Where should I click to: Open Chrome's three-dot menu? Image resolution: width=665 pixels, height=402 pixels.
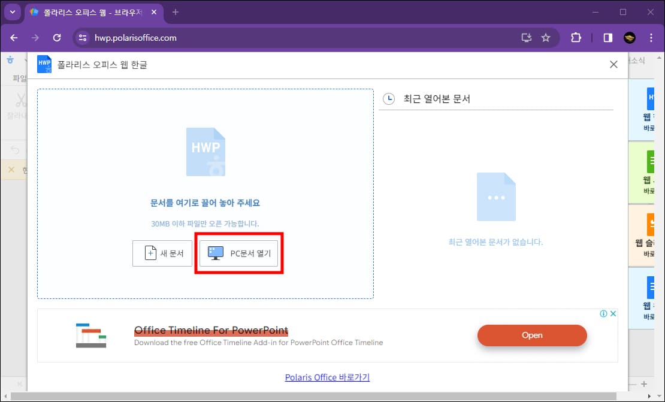pos(652,37)
